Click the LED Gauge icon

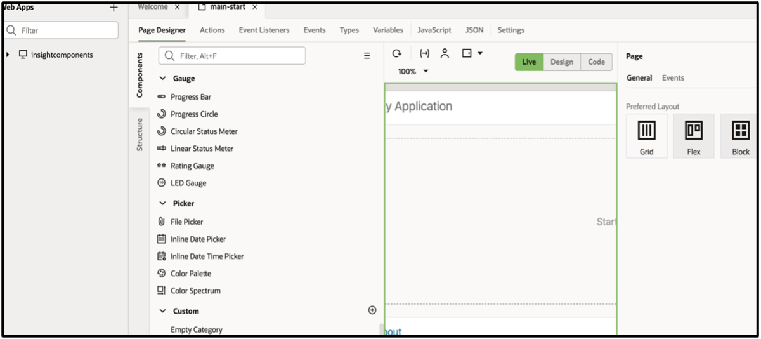[161, 183]
